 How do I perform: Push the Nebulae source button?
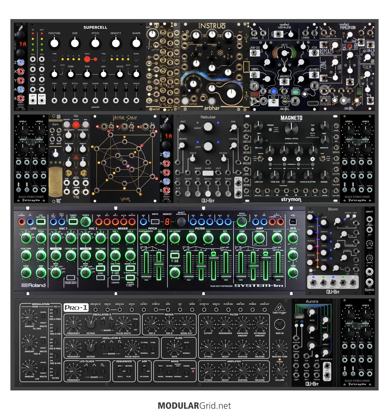[208, 194]
